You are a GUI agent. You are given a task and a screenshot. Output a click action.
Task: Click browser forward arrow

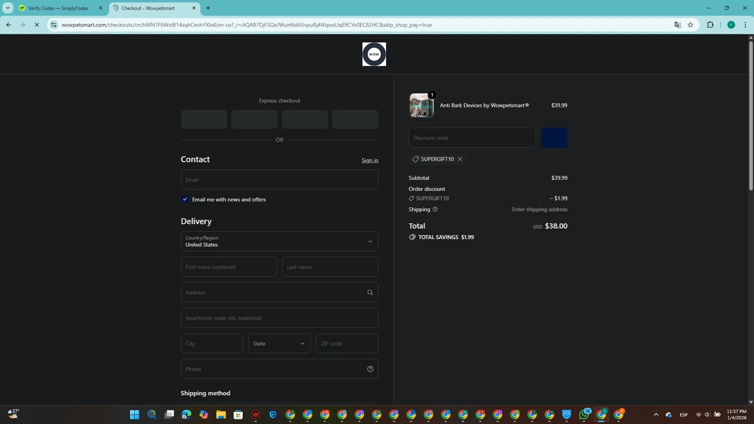[x=23, y=25]
